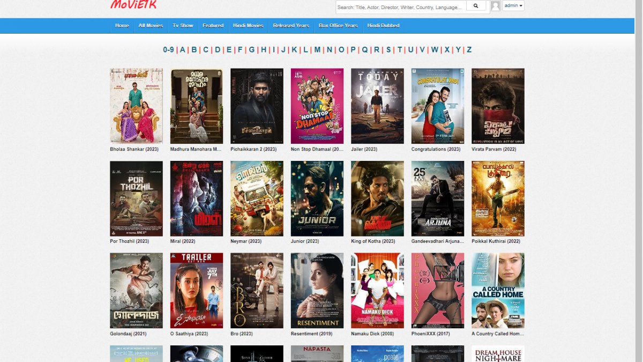
Task: Select the Hindi Dubbed menu item
Action: [383, 26]
